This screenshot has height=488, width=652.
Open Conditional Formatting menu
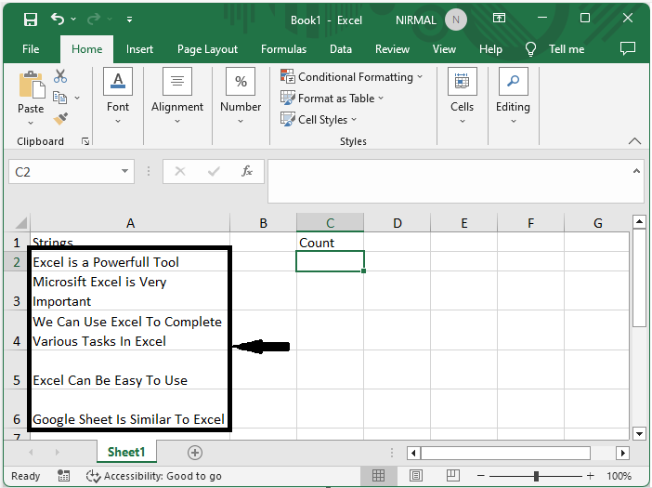pos(352,77)
